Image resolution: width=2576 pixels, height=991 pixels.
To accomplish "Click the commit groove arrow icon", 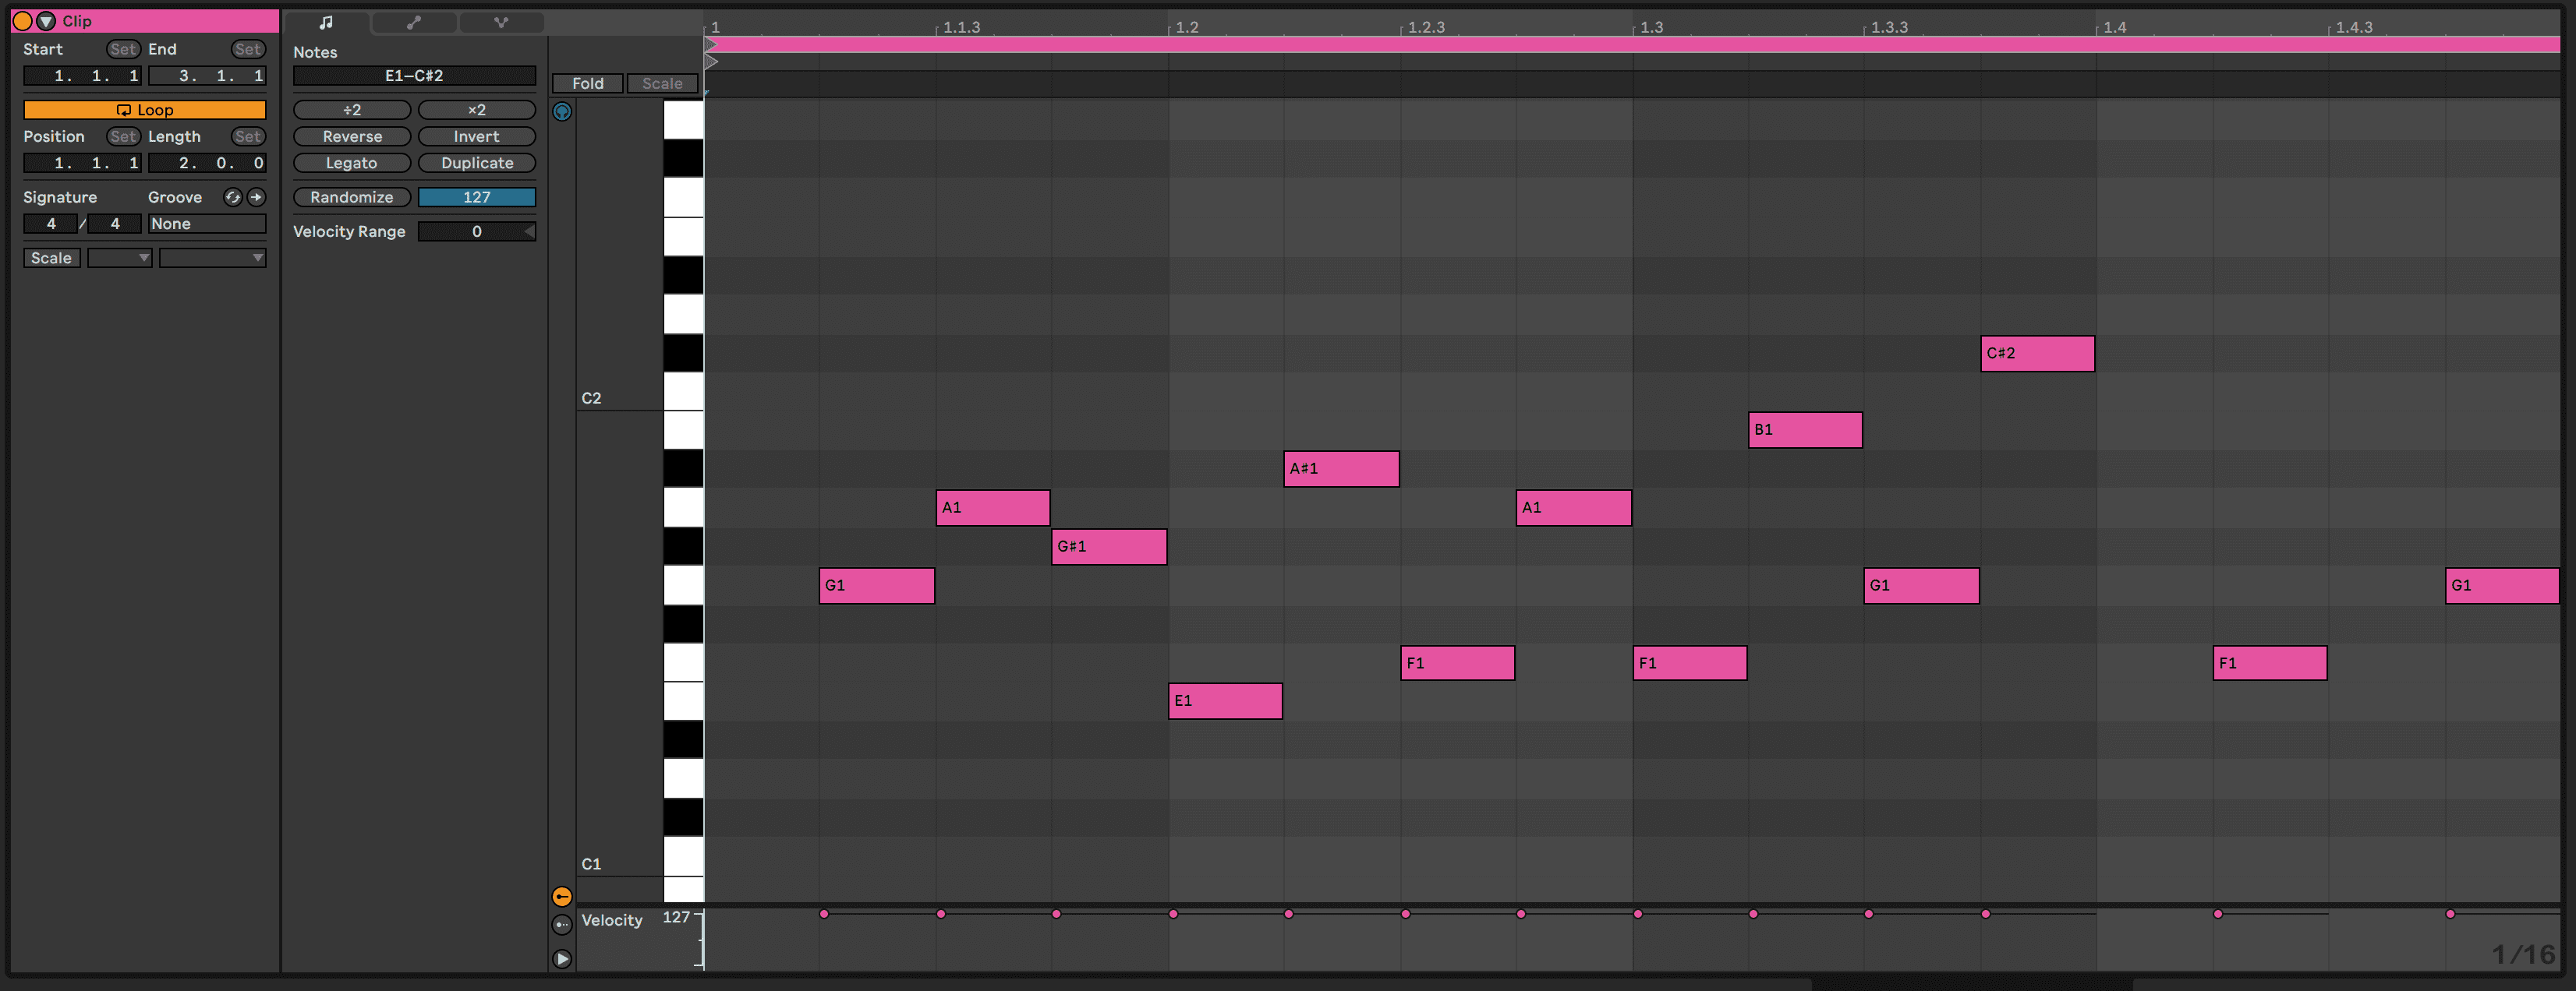I will click(257, 197).
